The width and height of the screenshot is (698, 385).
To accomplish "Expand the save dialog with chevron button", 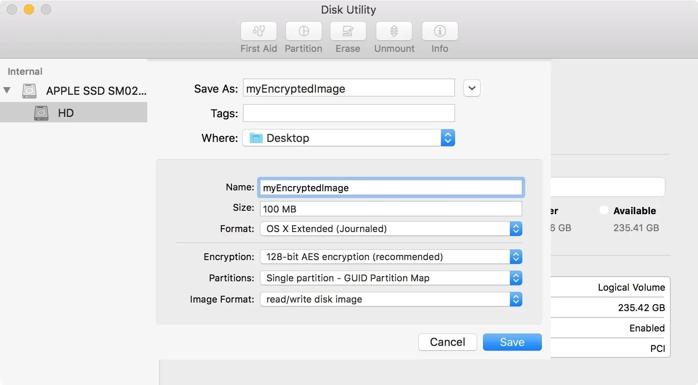I will (x=472, y=88).
